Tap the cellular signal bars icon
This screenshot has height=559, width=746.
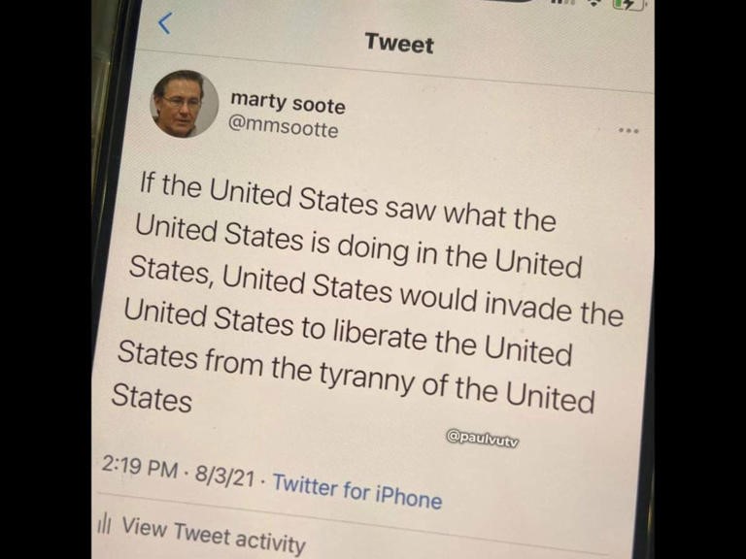tap(561, 2)
